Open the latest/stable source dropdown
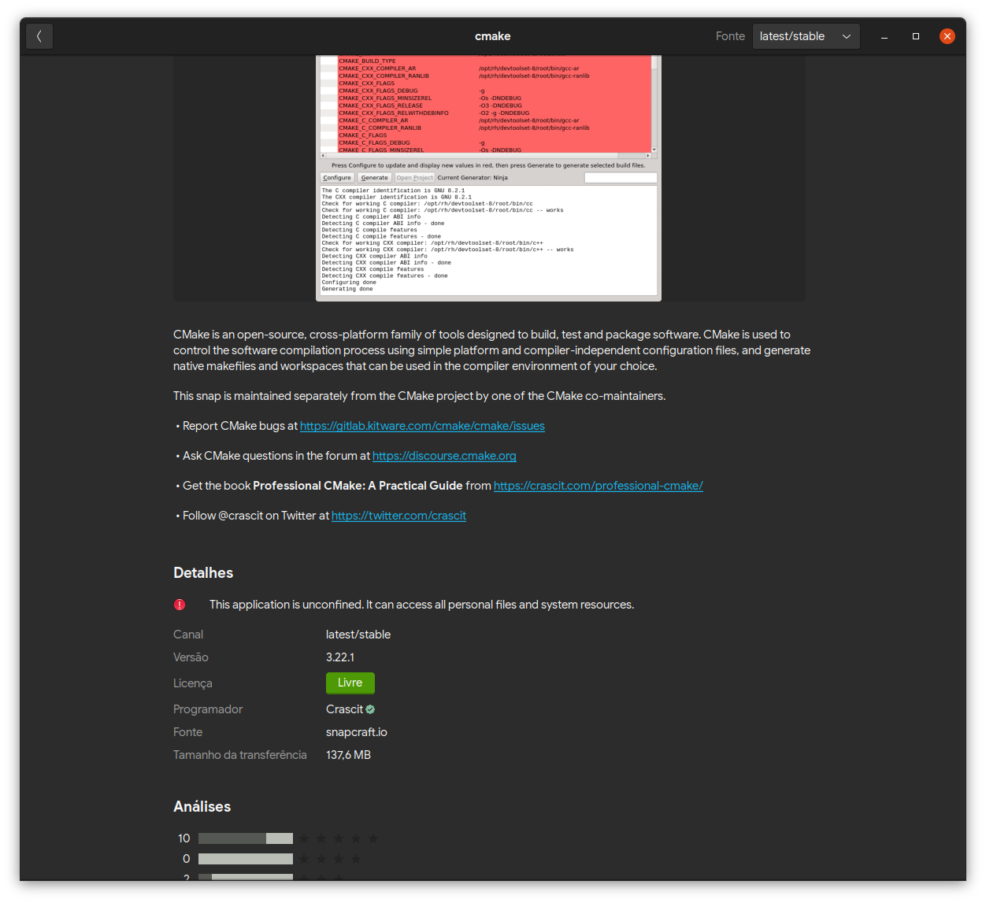The image size is (986, 903). [x=806, y=36]
